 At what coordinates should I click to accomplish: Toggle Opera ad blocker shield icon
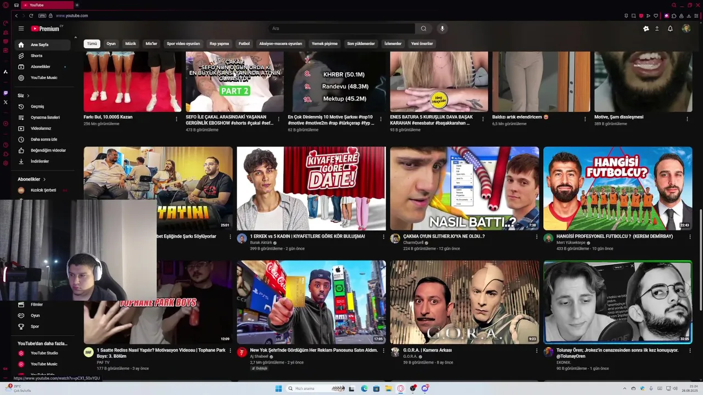point(640,15)
